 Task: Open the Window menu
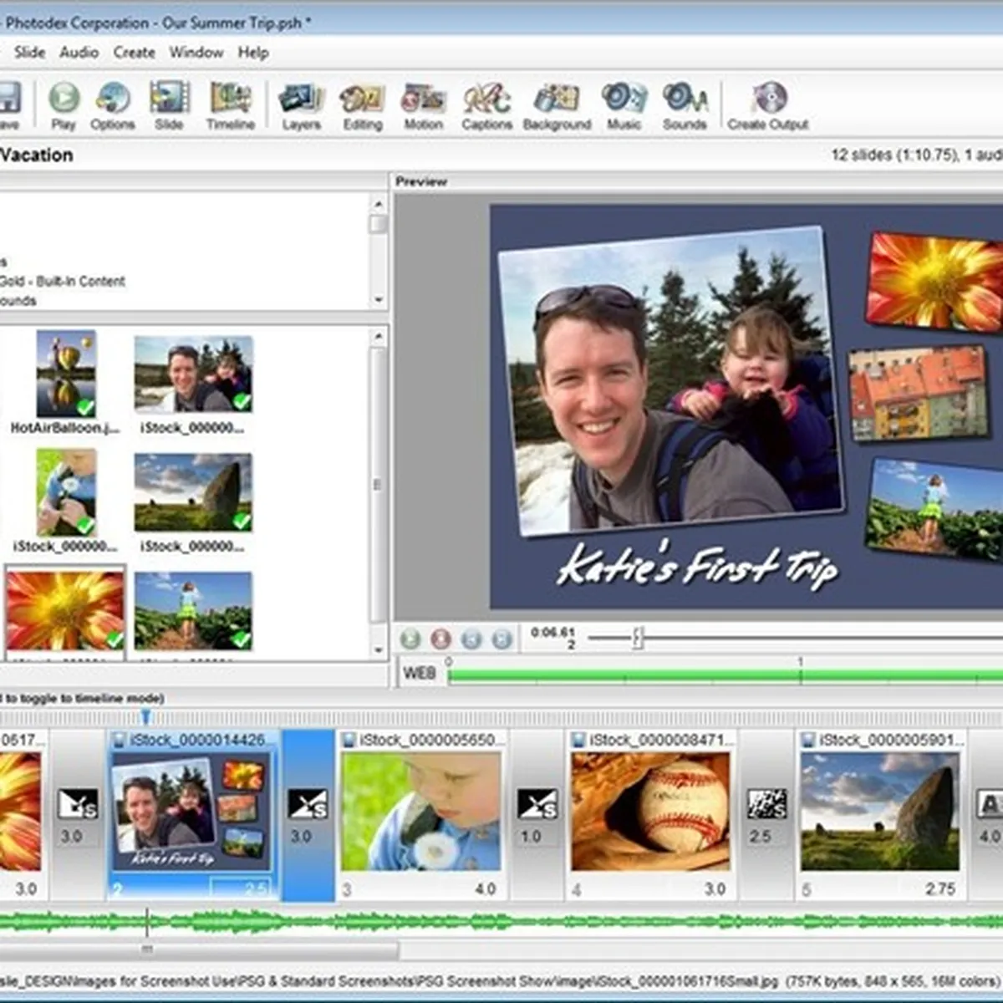click(196, 52)
